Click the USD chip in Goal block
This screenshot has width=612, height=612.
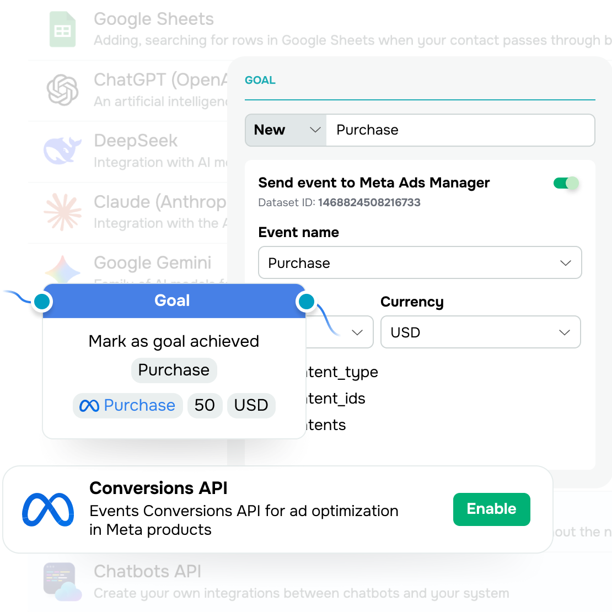click(251, 406)
